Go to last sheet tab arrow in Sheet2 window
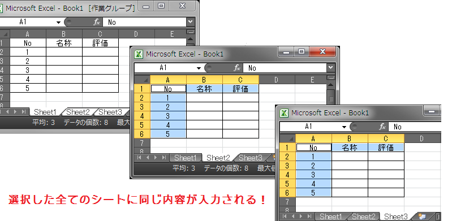452x221 pixels. coord(163,157)
